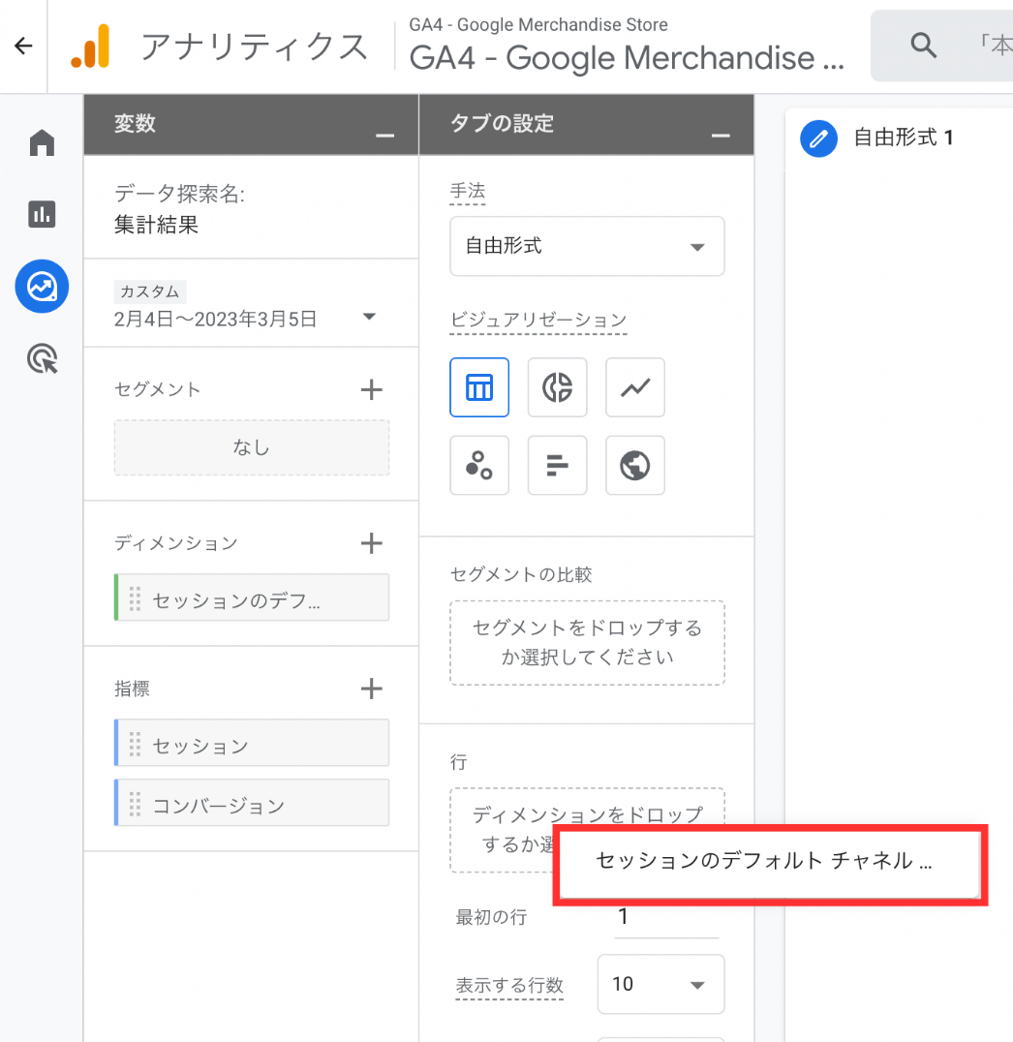Click the 手法 label

(468, 191)
